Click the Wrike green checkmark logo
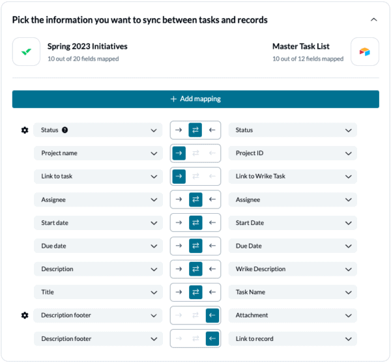Screen dimensions: 391x363 26,51
